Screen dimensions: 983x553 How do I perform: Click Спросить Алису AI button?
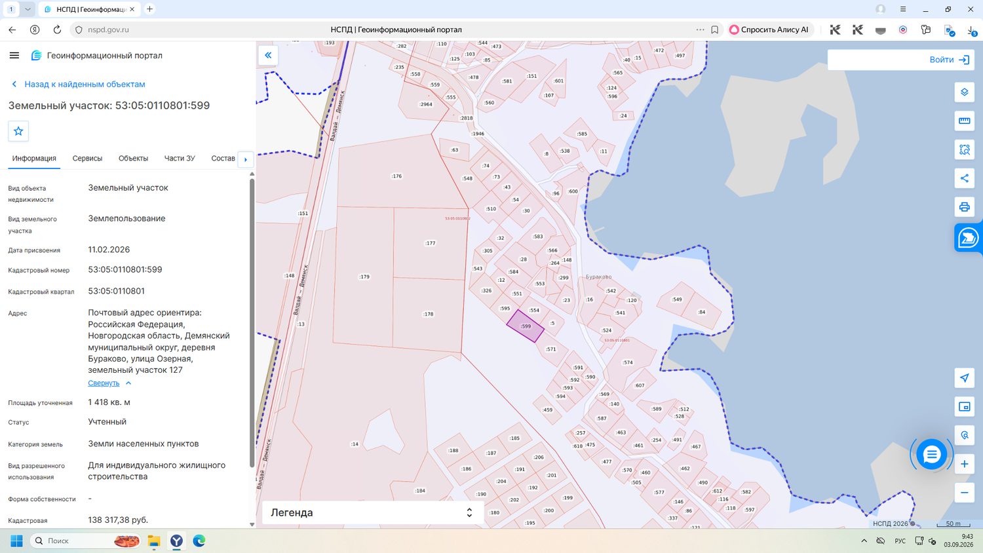tap(769, 29)
